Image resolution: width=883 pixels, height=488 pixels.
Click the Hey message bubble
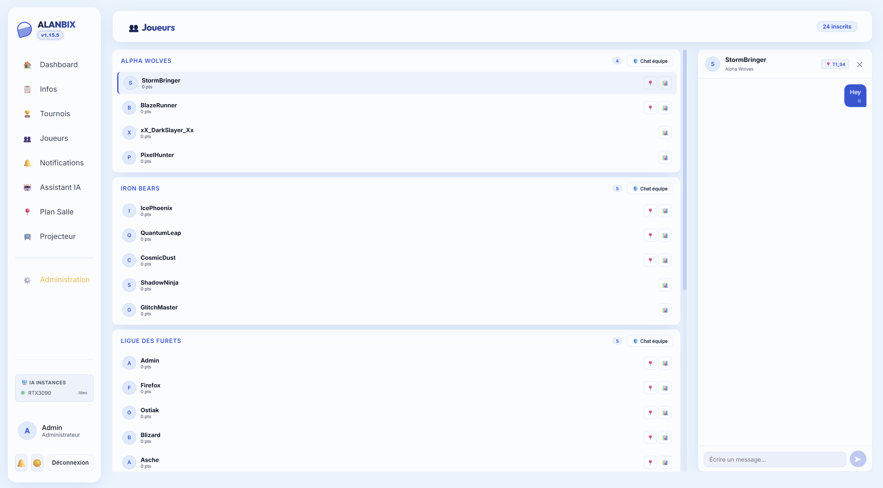click(x=855, y=96)
